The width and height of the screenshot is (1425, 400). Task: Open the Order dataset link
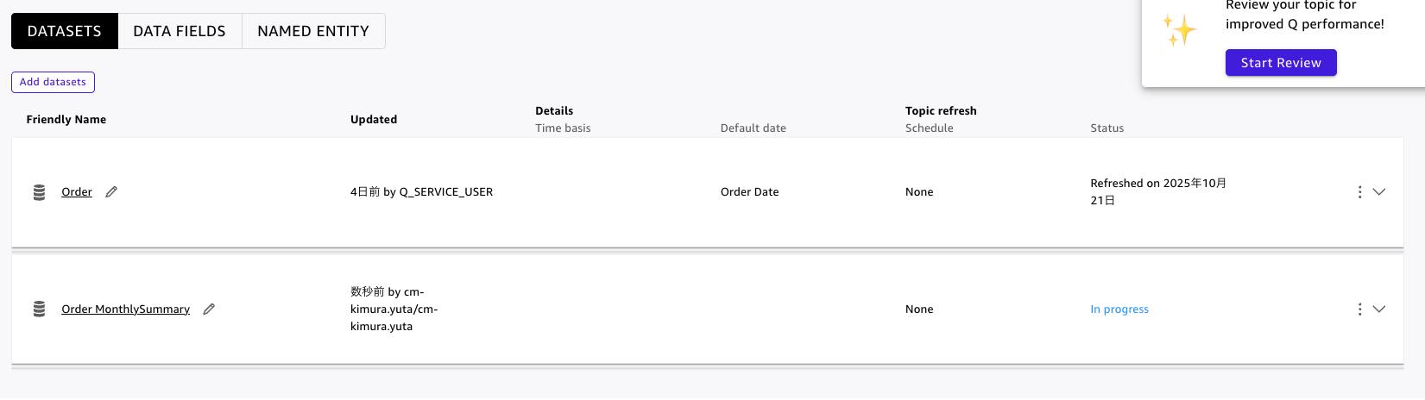[x=77, y=192]
